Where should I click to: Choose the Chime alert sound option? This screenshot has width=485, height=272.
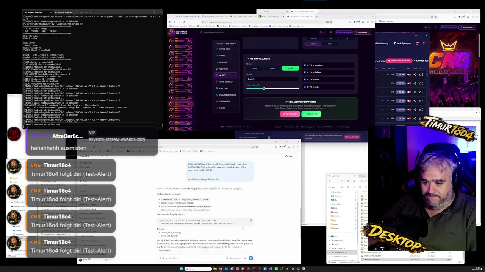[313, 44]
